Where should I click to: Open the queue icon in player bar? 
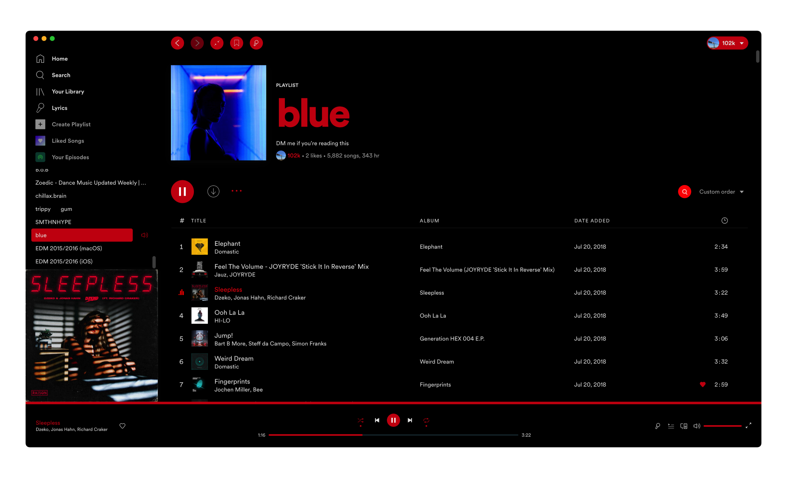click(671, 426)
